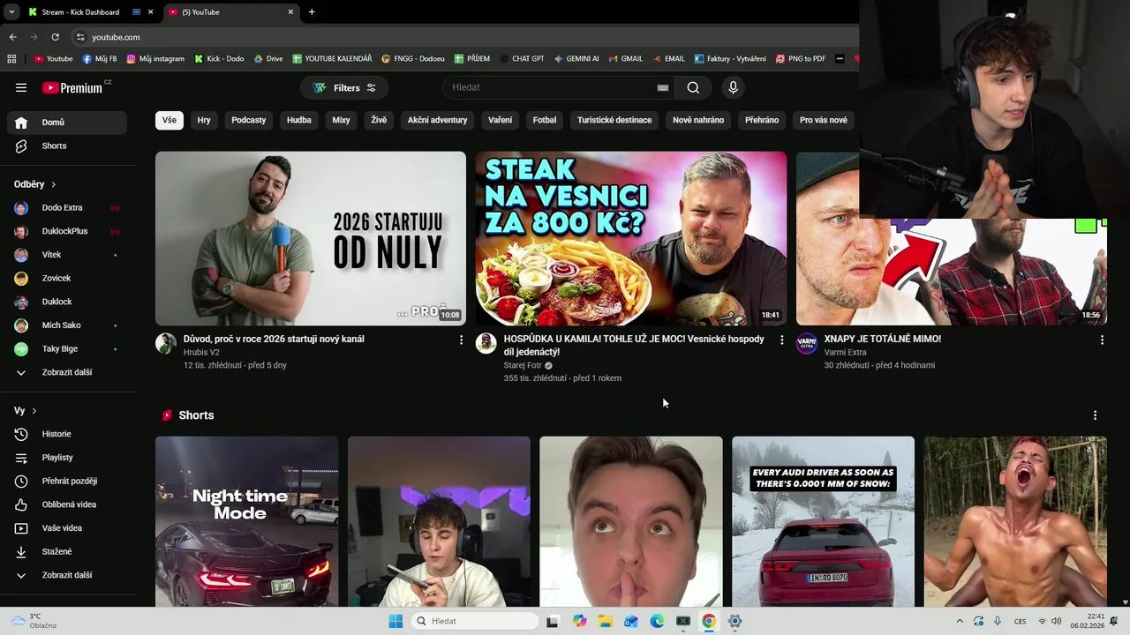Open Chrome tab search dropdown
This screenshot has width=1130, height=635.
[11, 12]
